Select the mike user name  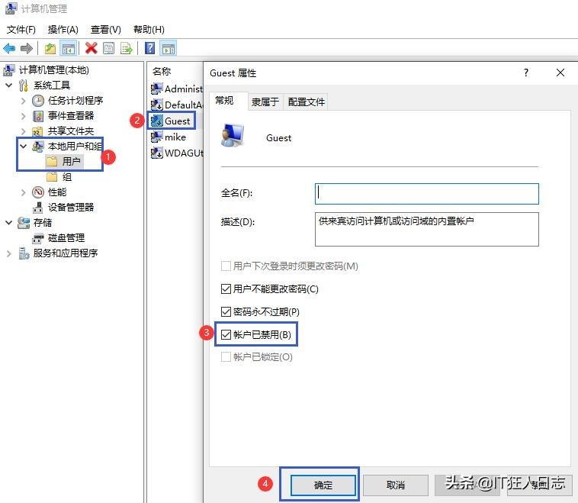[175, 137]
